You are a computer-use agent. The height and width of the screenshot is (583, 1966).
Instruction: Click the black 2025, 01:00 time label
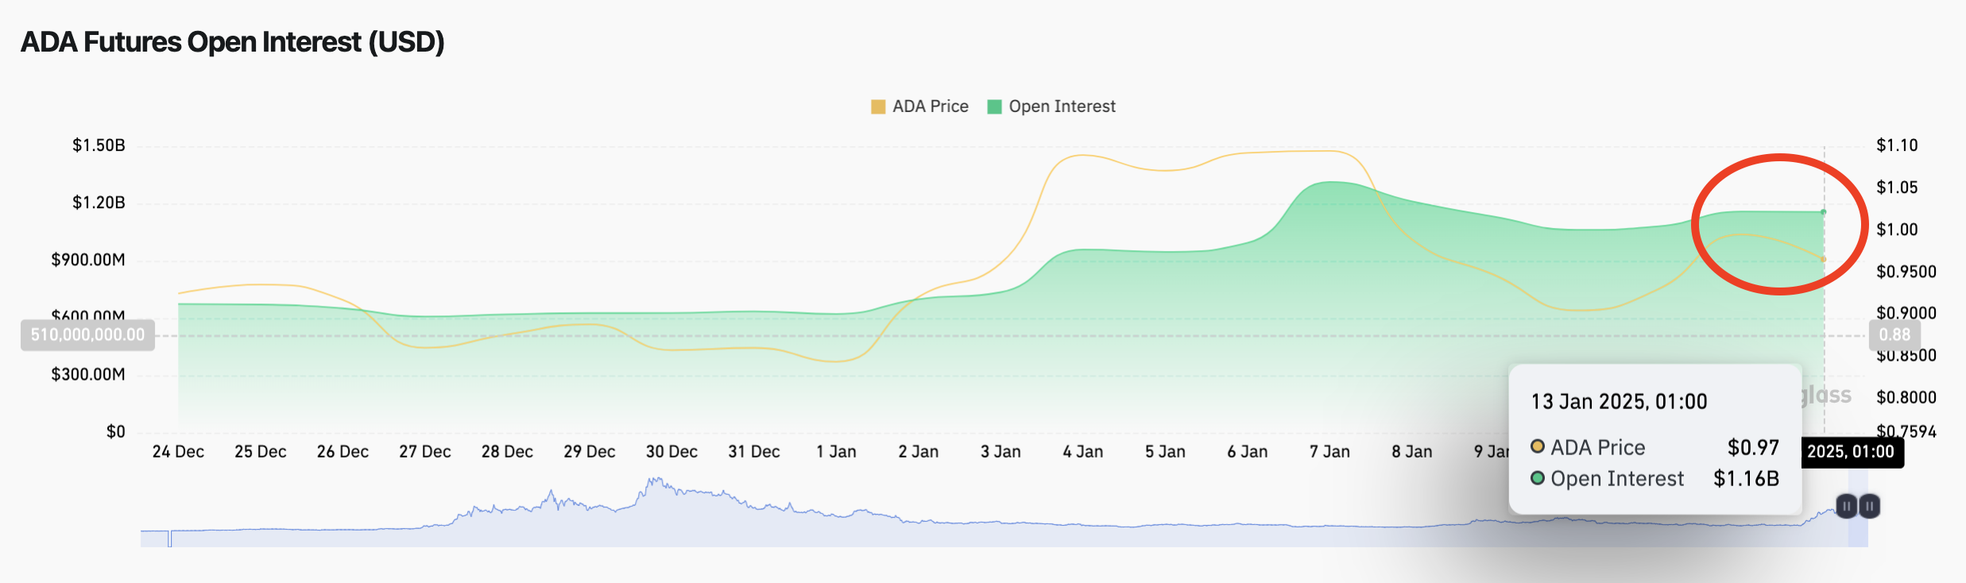pos(1851,452)
